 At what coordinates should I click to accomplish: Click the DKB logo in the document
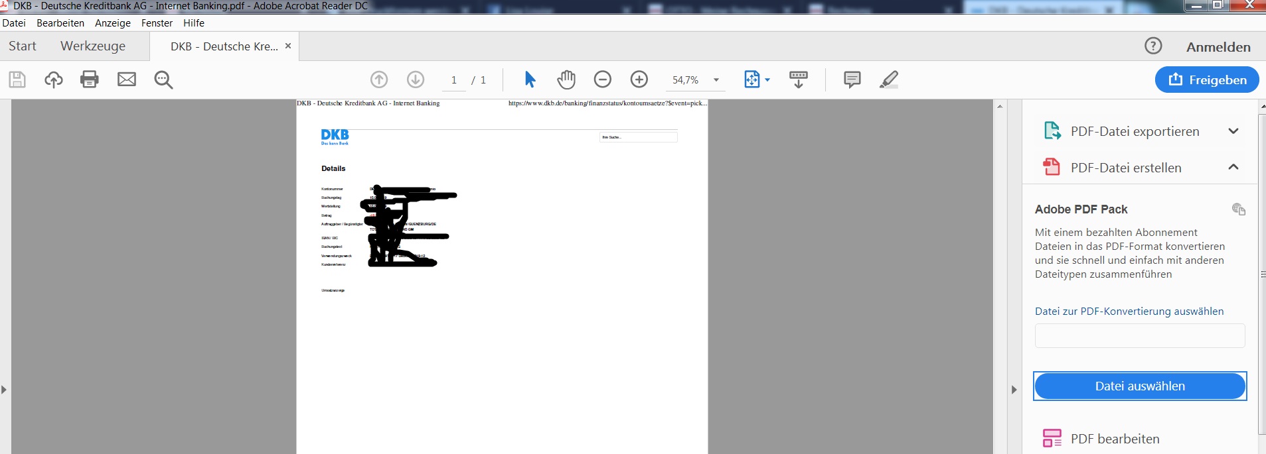pos(335,137)
